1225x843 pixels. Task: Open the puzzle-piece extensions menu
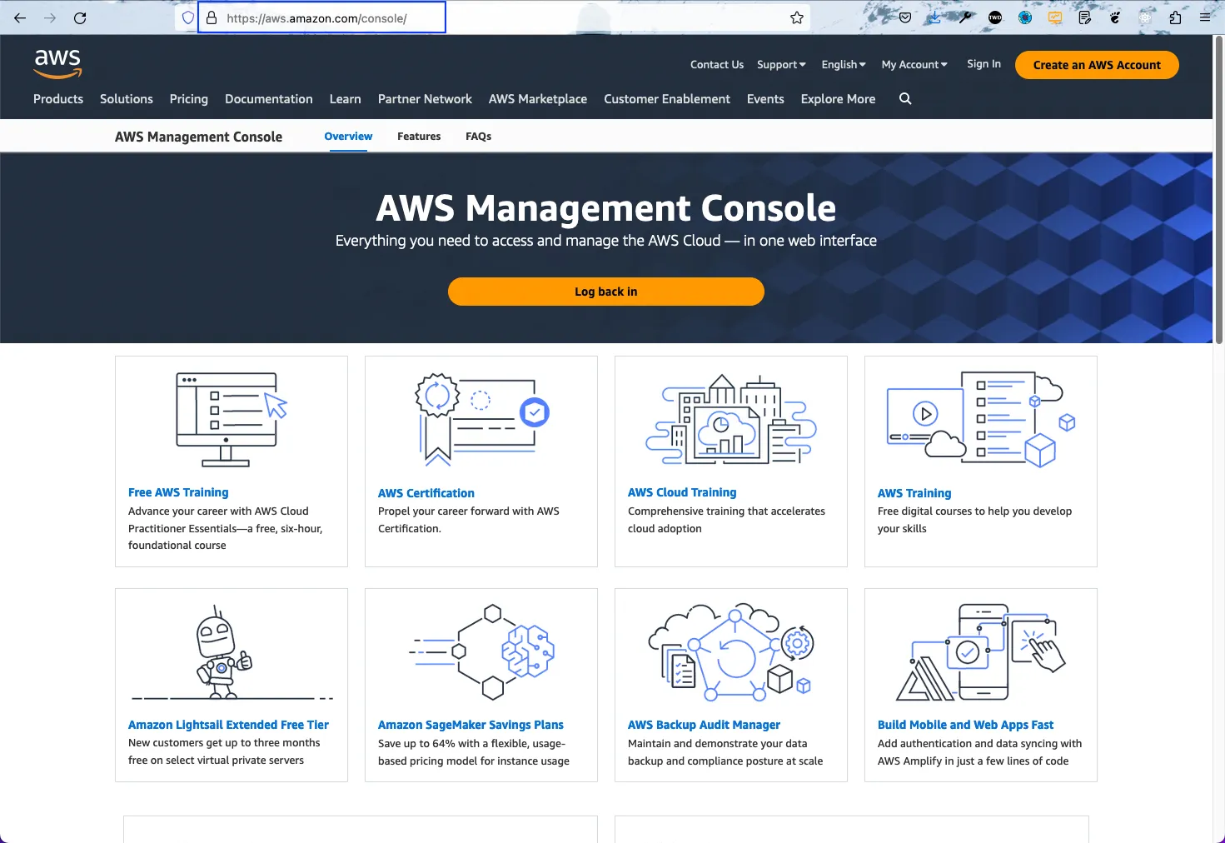coord(1175,17)
